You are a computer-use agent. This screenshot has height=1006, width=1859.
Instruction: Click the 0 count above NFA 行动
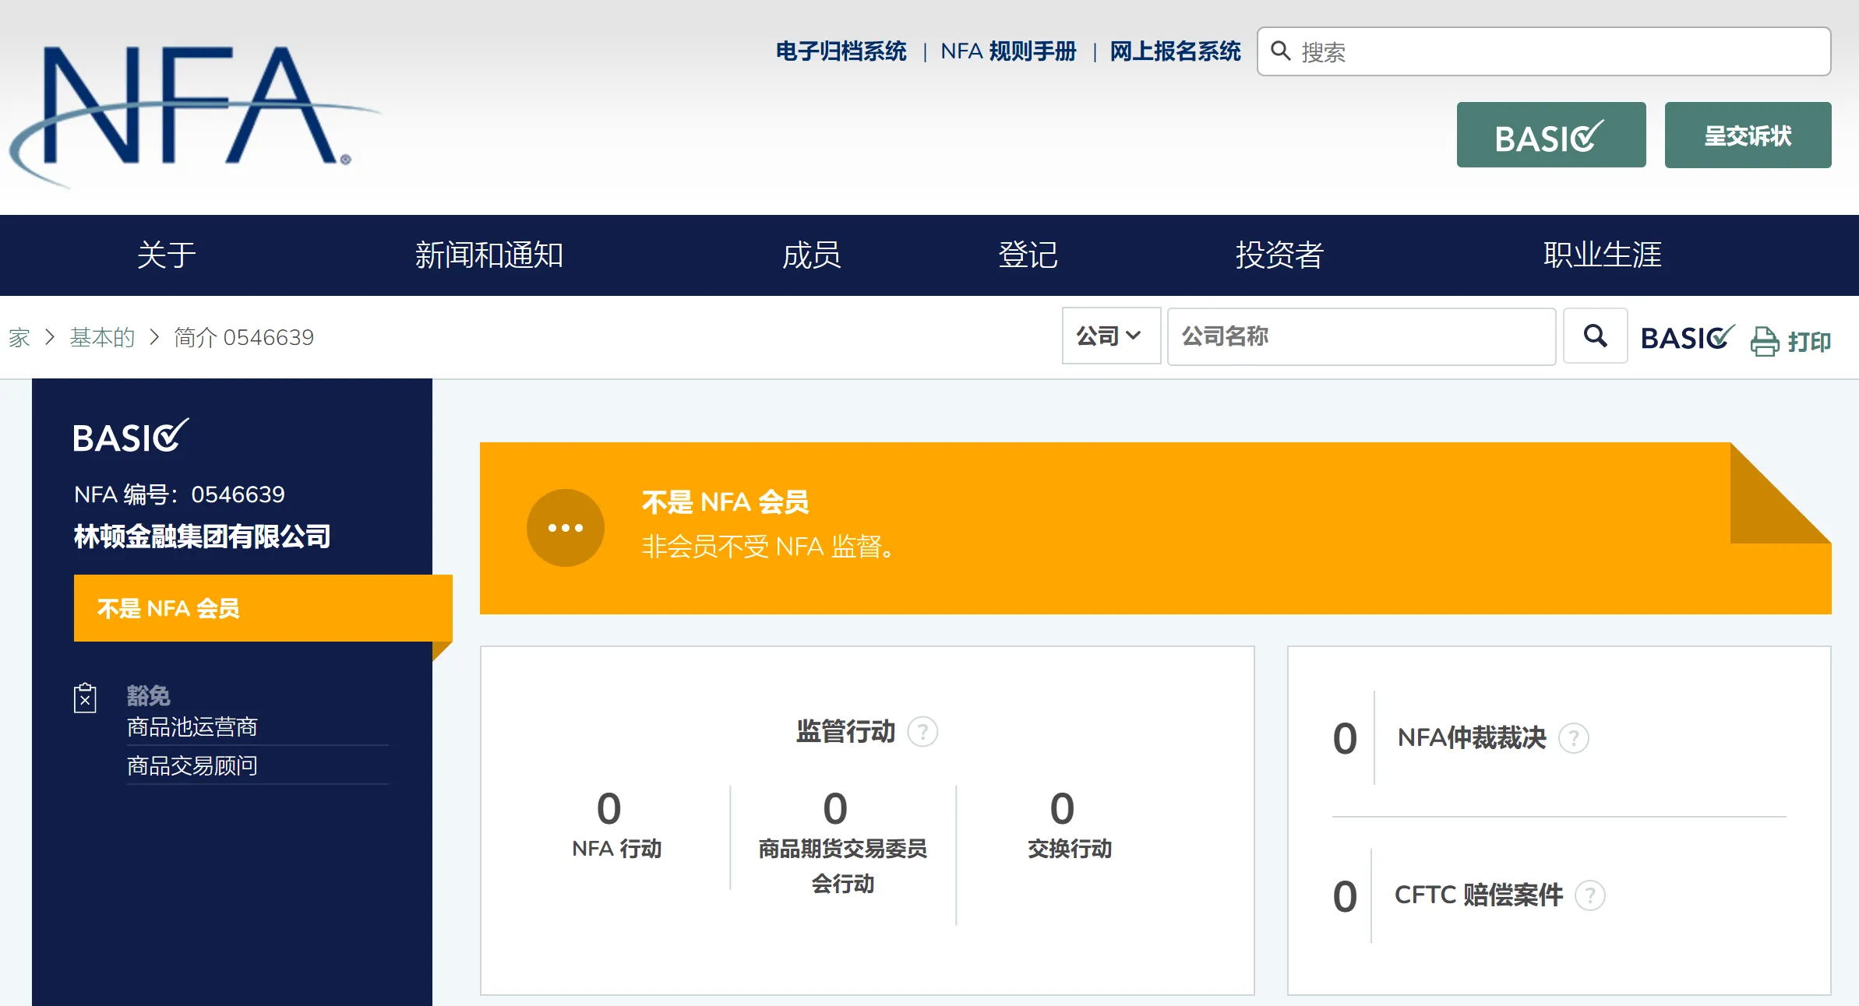[x=608, y=808]
